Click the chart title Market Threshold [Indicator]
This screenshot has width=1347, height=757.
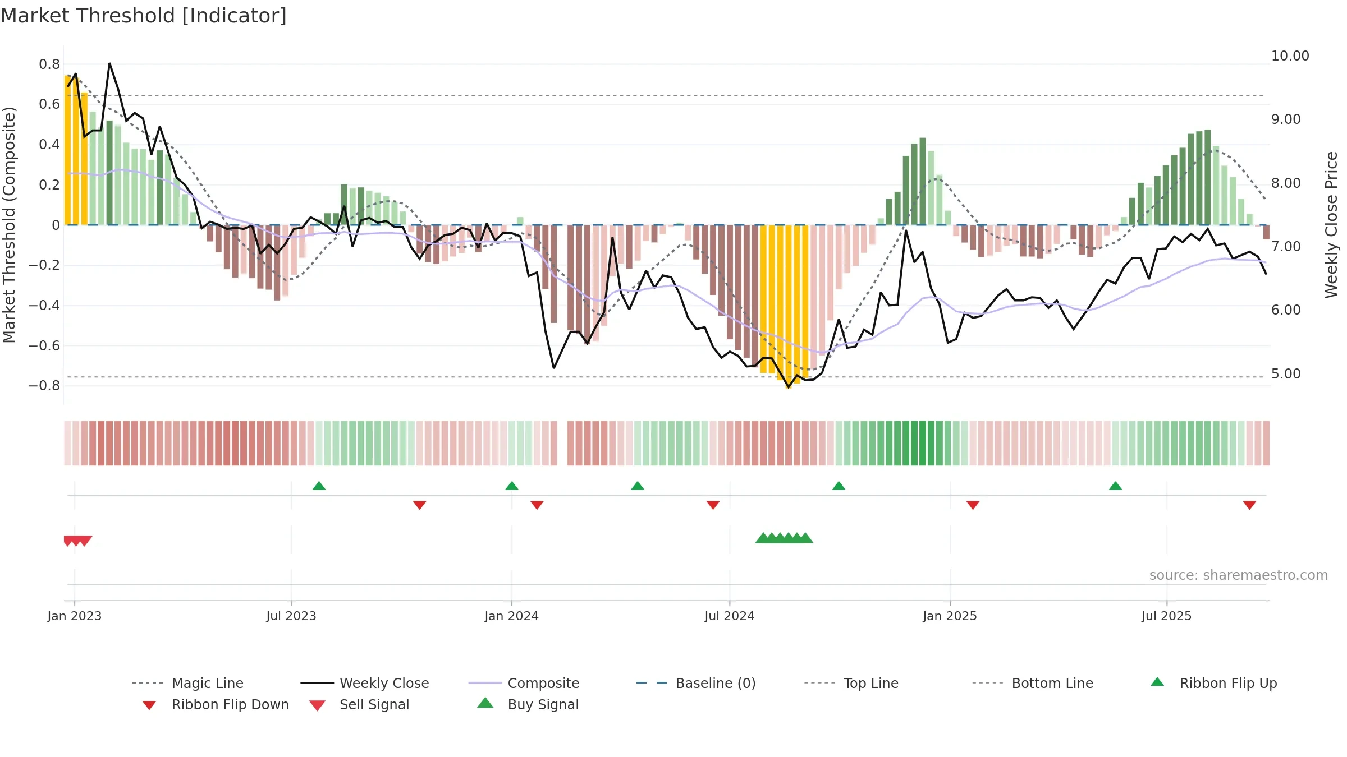[x=144, y=16]
